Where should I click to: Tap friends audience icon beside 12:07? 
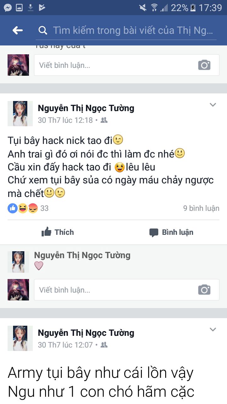click(x=104, y=345)
